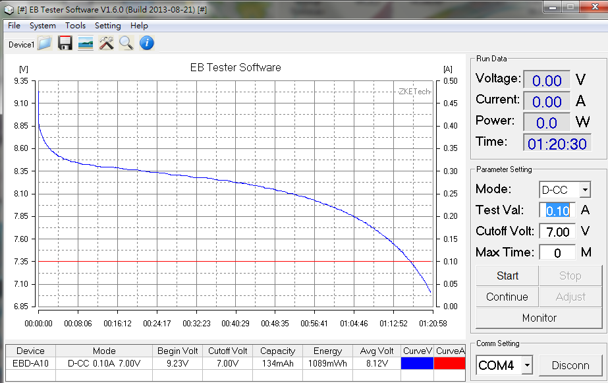Viewport: 608px width, 383px height.
Task: Click the magnifying glass icon
Action: pos(126,44)
